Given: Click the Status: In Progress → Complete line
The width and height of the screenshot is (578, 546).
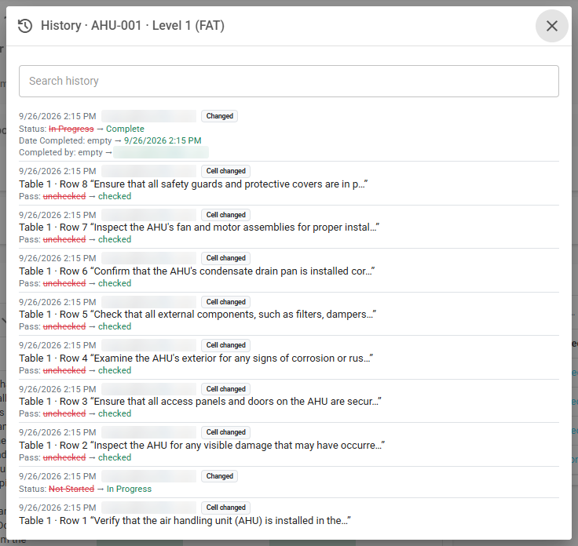Looking at the screenshot, I should (x=82, y=129).
